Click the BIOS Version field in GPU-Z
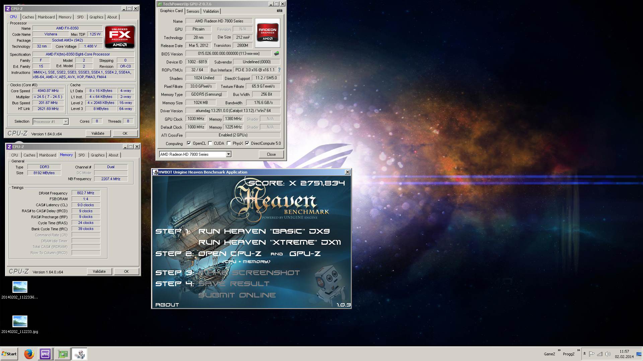643x361 pixels. [x=228, y=53]
